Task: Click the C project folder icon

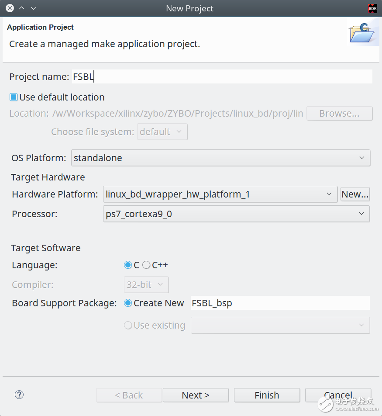Action: [362, 33]
